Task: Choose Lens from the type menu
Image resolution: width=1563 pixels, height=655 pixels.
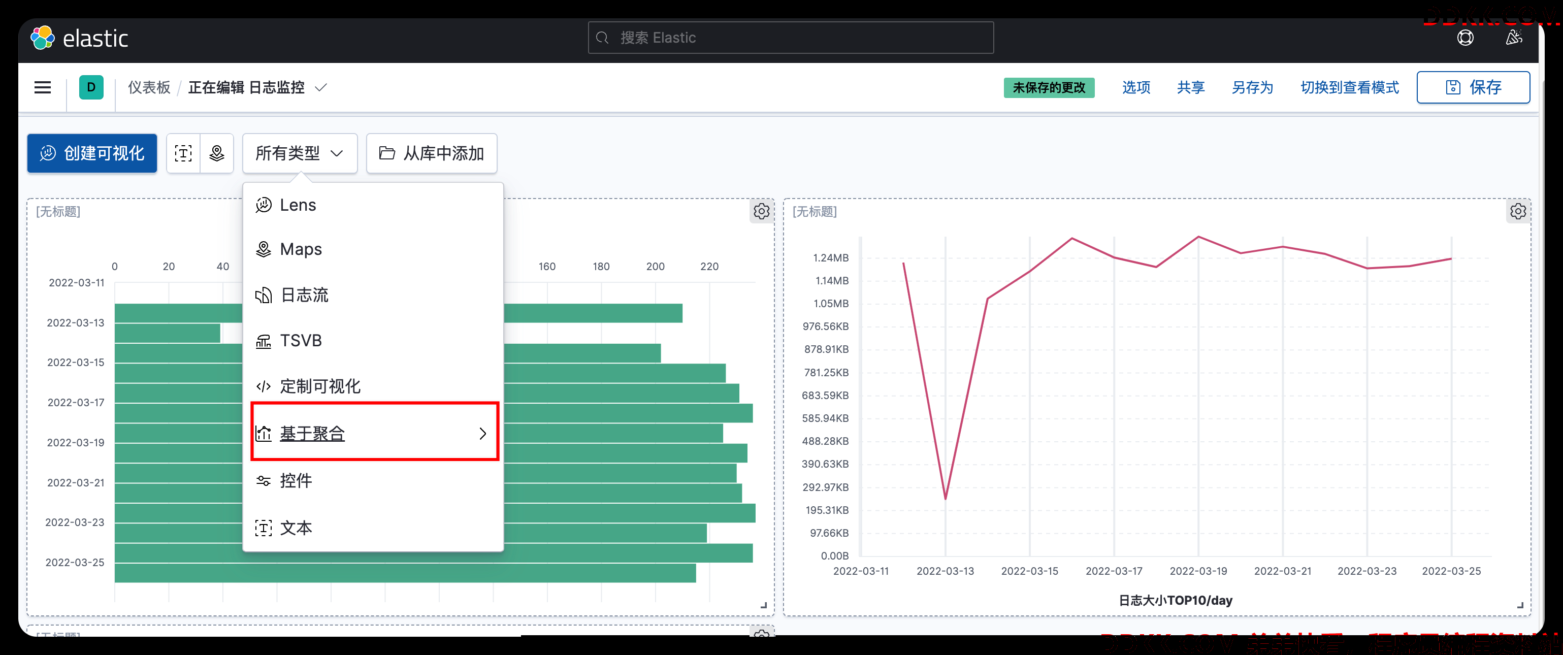Action: point(373,205)
